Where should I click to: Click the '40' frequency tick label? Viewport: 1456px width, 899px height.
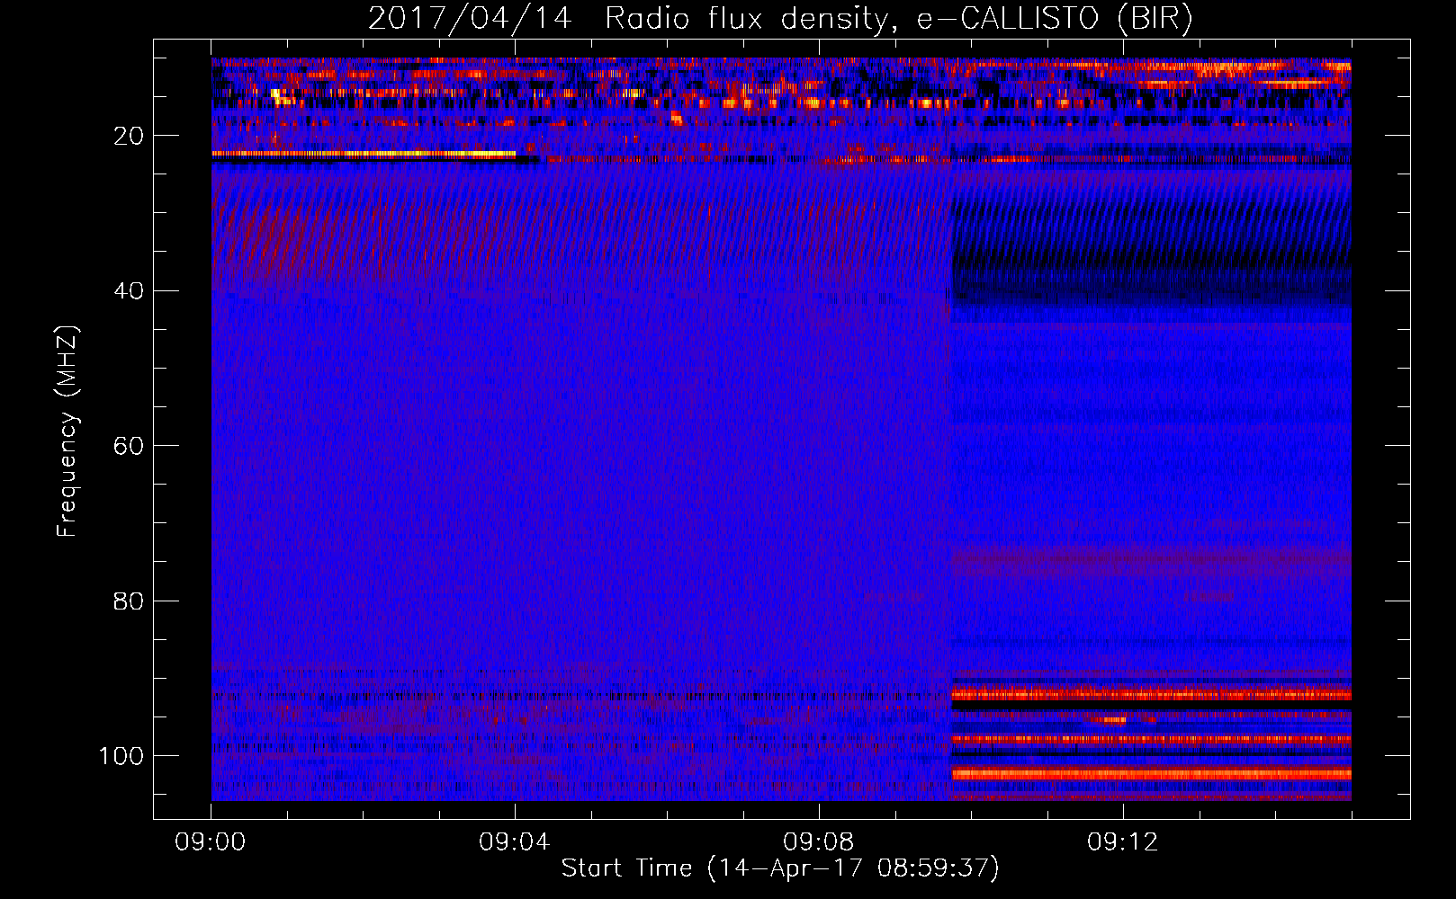click(x=130, y=290)
